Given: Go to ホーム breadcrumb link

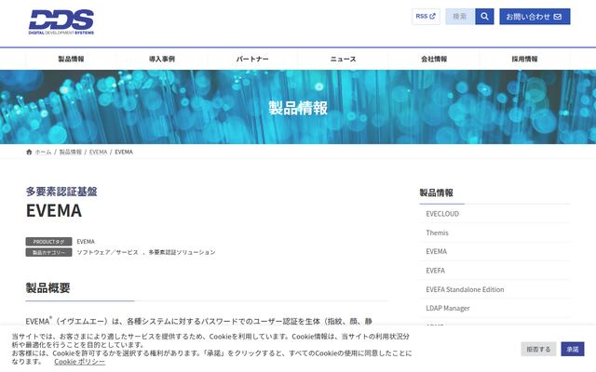Looking at the screenshot, I should point(43,152).
